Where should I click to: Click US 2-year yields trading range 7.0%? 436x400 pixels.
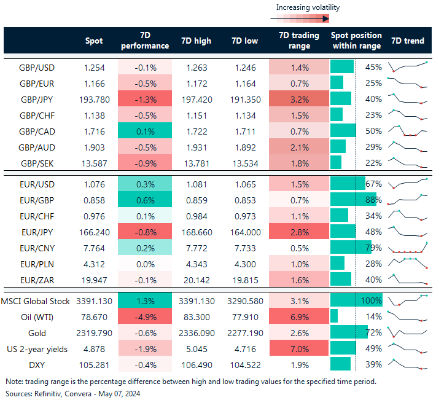(x=299, y=348)
